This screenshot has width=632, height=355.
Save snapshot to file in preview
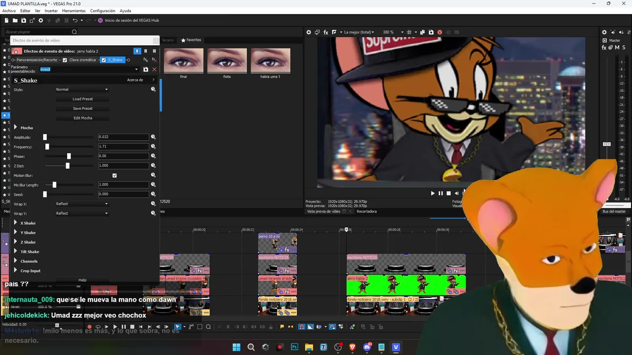(431, 32)
